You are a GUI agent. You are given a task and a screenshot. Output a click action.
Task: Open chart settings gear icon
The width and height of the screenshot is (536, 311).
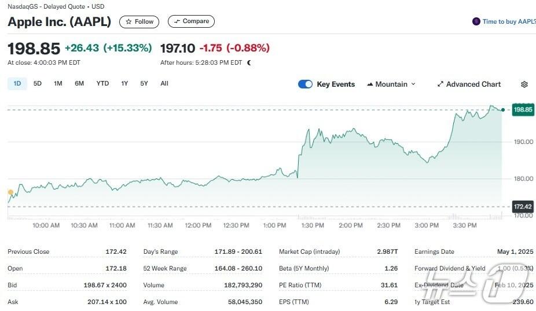pyautogui.click(x=524, y=84)
